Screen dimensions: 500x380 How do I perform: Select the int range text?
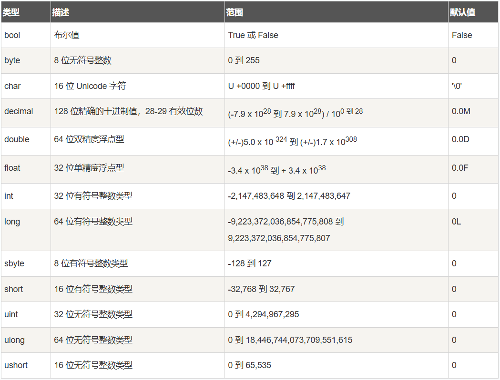[289, 196]
